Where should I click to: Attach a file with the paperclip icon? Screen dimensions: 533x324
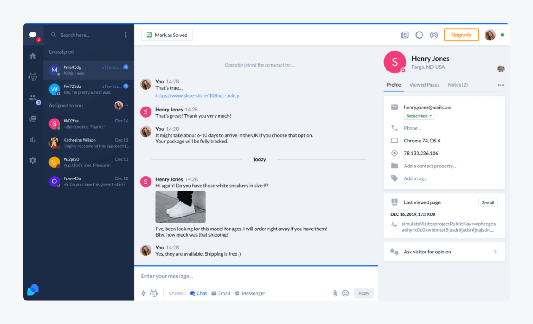pos(334,293)
